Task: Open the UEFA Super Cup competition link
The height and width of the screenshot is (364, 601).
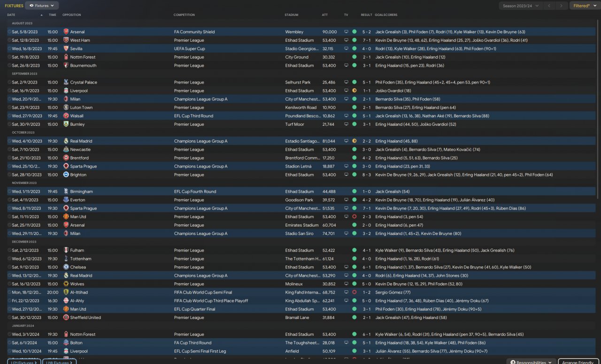Action: coord(190,49)
